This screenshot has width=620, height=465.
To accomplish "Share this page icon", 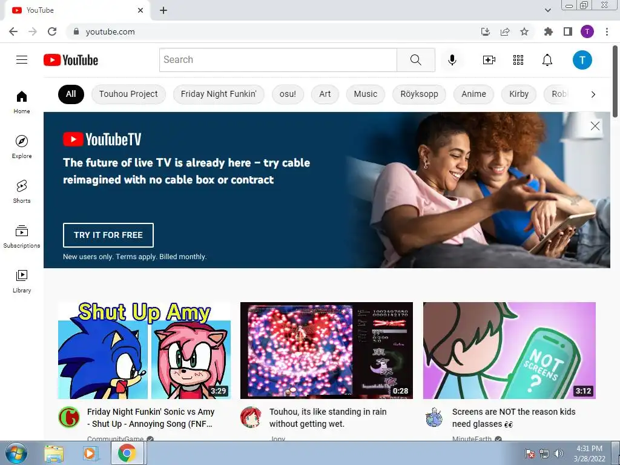I will click(505, 31).
